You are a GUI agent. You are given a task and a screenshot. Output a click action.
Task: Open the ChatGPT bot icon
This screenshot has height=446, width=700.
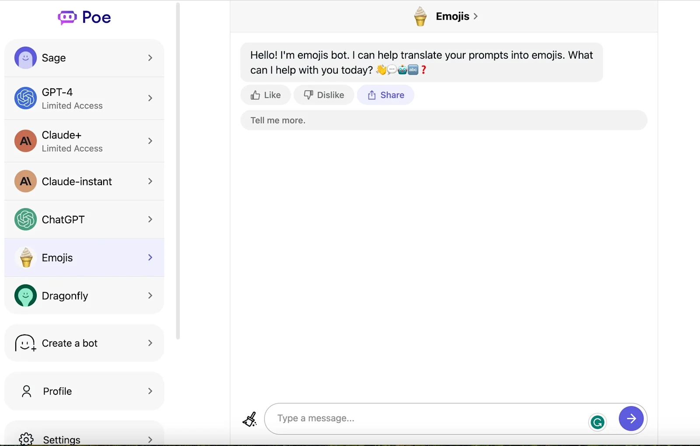click(25, 219)
